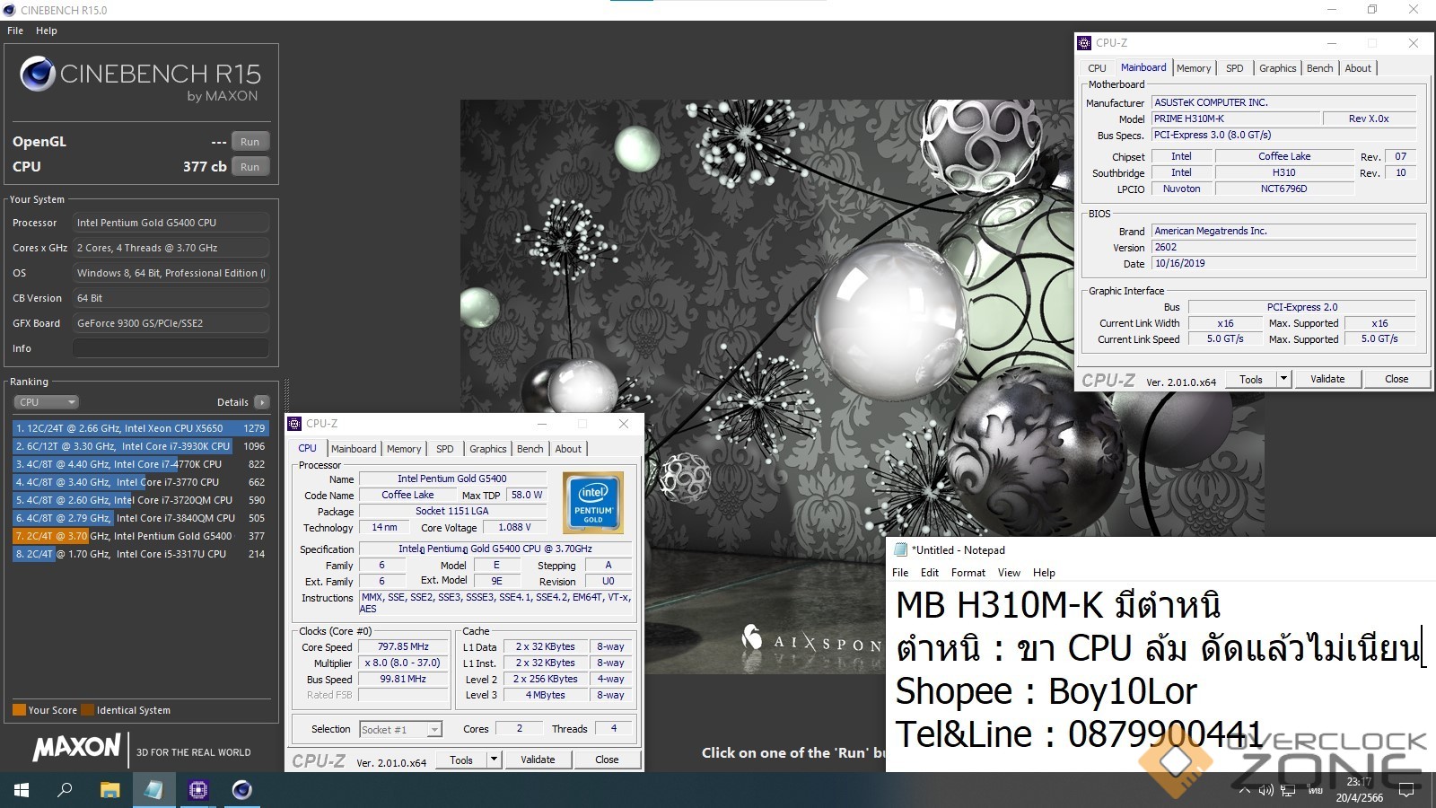
Task: Switch to Notepad via taskbar icon
Action: (x=153, y=790)
